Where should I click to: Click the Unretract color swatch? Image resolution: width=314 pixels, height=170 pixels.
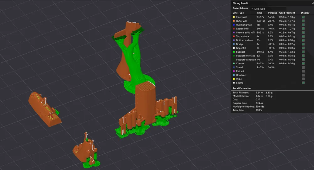(234, 75)
